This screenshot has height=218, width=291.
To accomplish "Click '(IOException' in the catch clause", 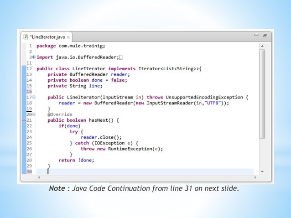I will click(108, 143).
